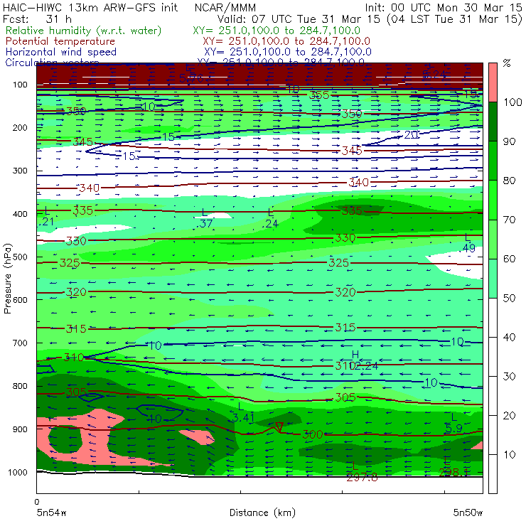
Task: Click the pressure axis label '300'
Action: pos(20,171)
